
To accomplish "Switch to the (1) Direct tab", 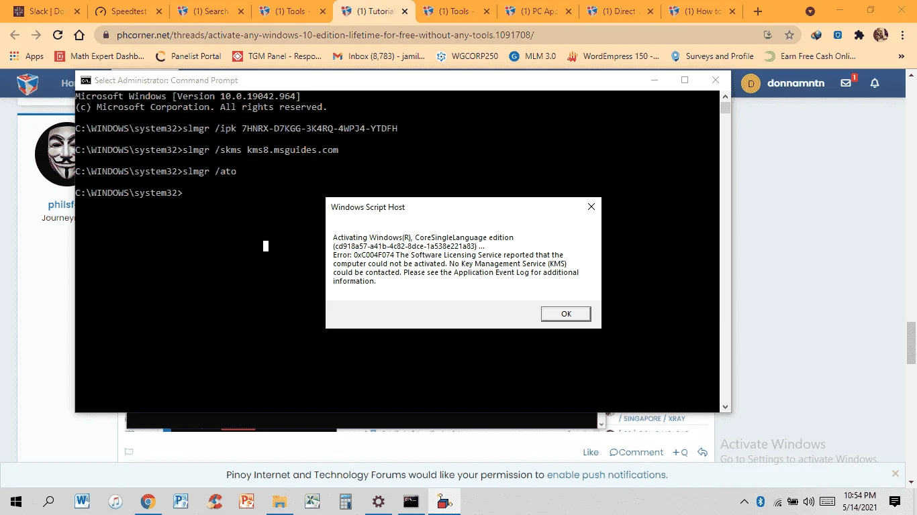I will (x=620, y=11).
